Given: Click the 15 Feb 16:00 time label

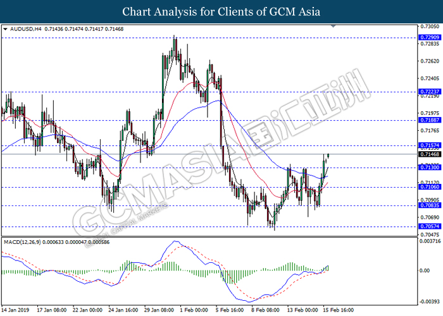Looking at the screenshot, I should [339, 310].
